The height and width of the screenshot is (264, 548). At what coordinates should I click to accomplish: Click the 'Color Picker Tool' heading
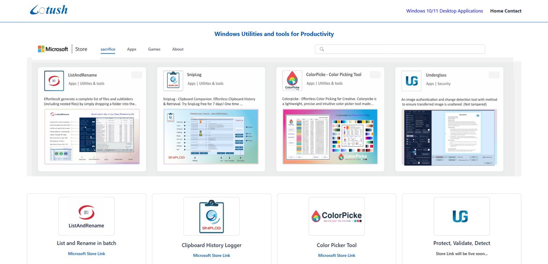[337, 245]
